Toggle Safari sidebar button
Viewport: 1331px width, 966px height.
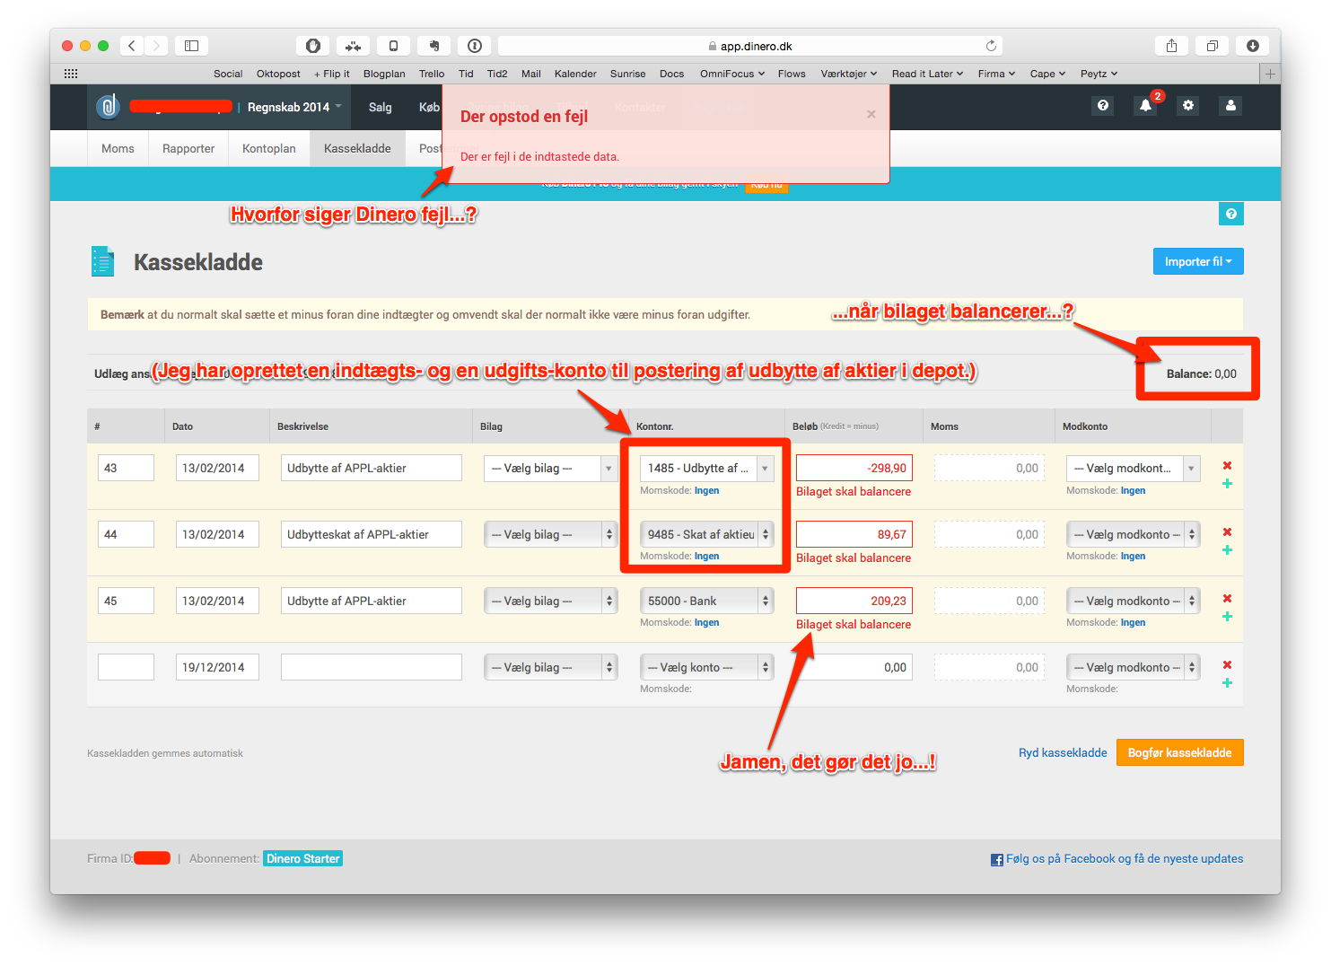point(191,46)
